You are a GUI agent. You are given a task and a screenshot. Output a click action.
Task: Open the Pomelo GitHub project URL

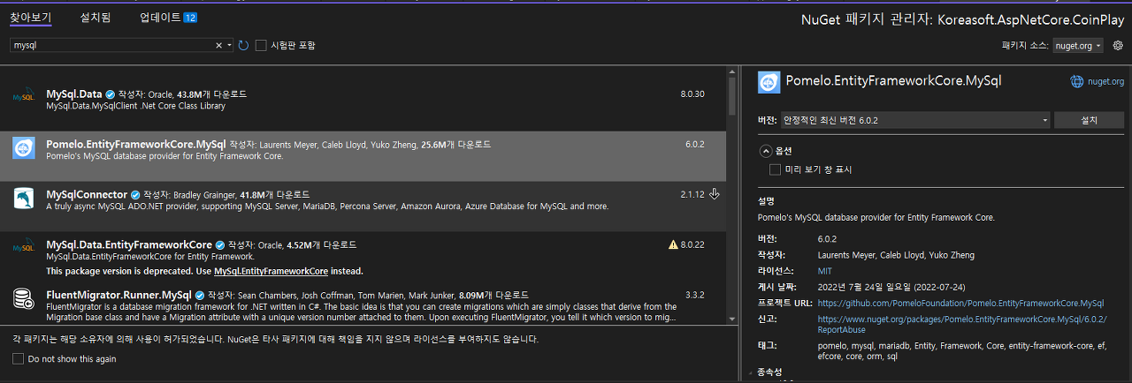960,303
